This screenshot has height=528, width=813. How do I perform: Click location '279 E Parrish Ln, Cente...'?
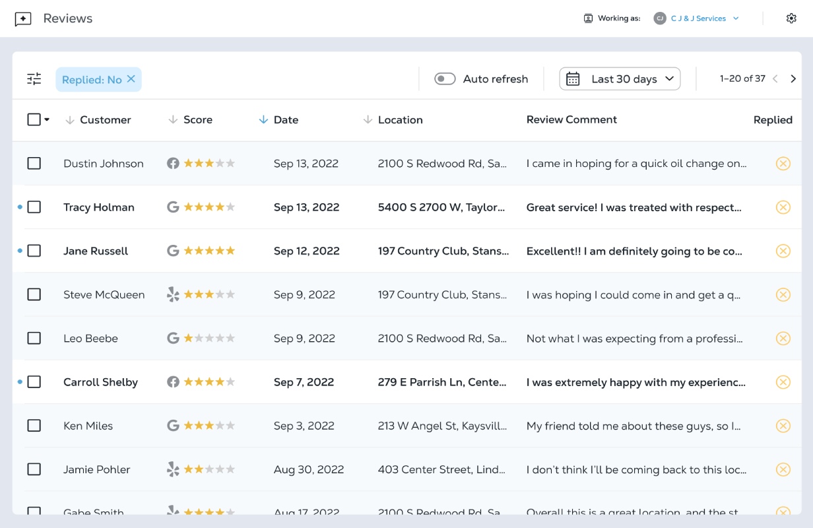[x=442, y=382]
